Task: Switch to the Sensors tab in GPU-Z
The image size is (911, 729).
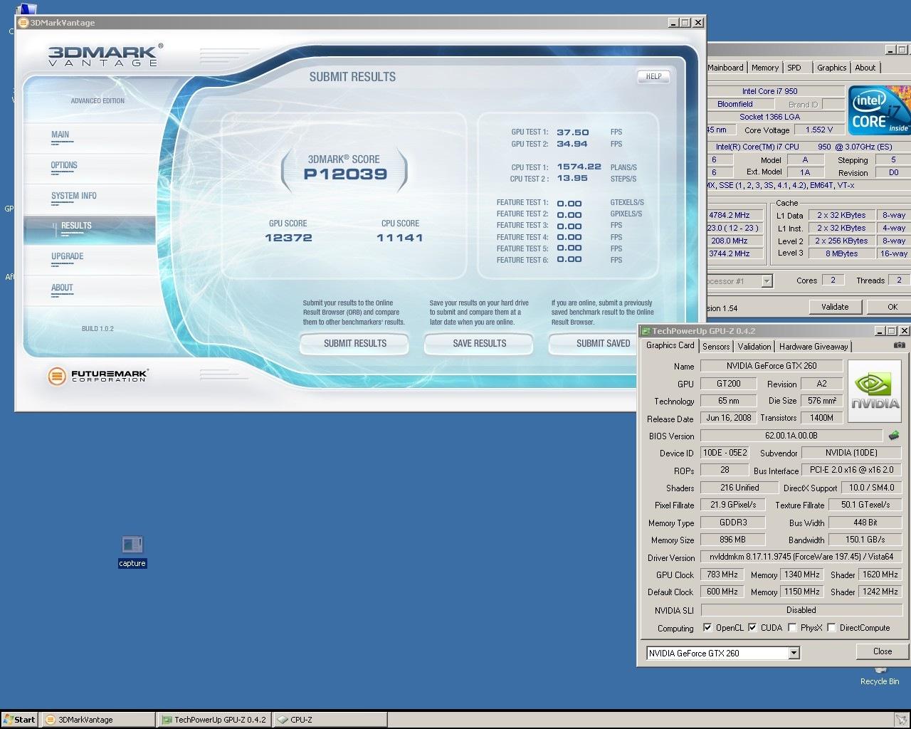Action: coord(716,347)
